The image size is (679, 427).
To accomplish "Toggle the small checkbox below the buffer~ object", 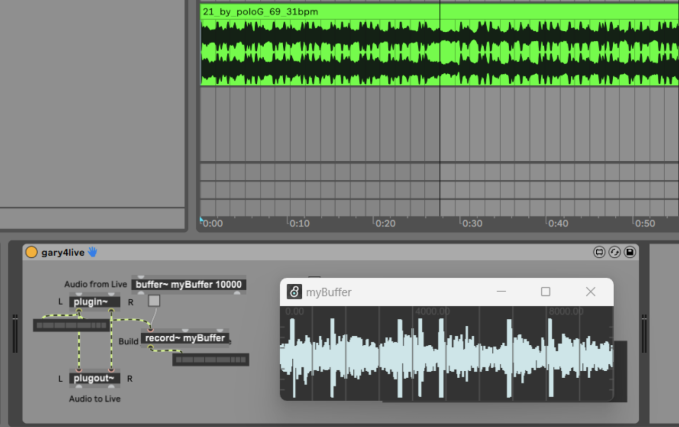I will click(154, 301).
